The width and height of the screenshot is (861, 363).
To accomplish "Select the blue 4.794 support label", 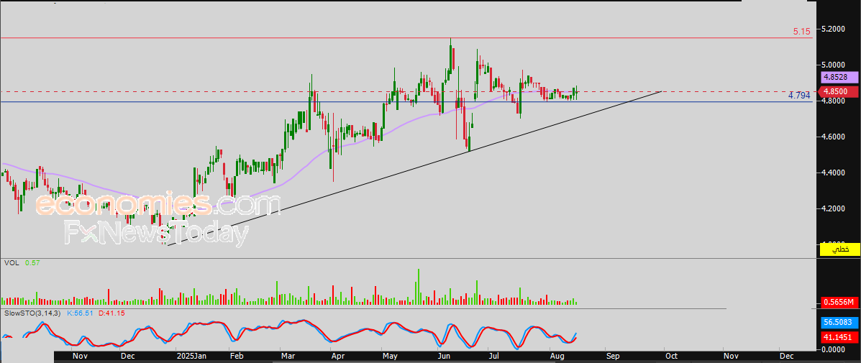I will click(x=798, y=95).
